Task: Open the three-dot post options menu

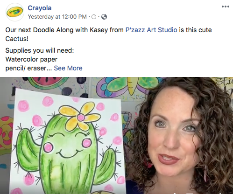Action: 226,7
